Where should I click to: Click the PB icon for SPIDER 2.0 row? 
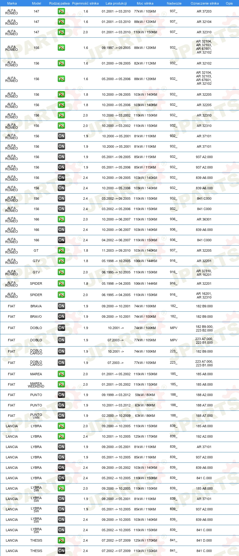(x=61, y=295)
